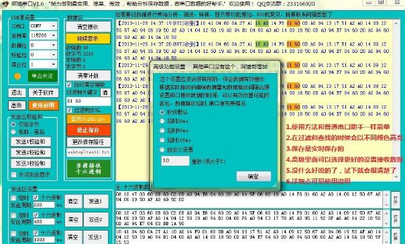Click 清空 button next to 发送2
Viewport: 405px width, 244px height.
pyautogui.click(x=73, y=219)
